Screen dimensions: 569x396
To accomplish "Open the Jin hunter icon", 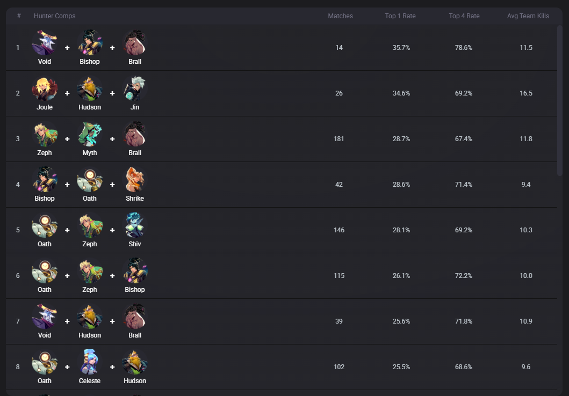I will pyautogui.click(x=135, y=89).
